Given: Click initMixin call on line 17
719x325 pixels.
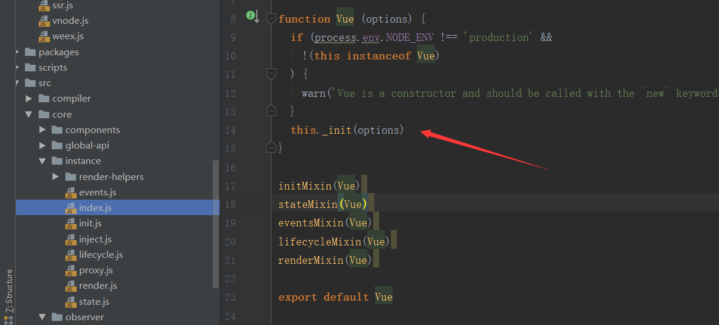Looking at the screenshot, I should [x=319, y=186].
